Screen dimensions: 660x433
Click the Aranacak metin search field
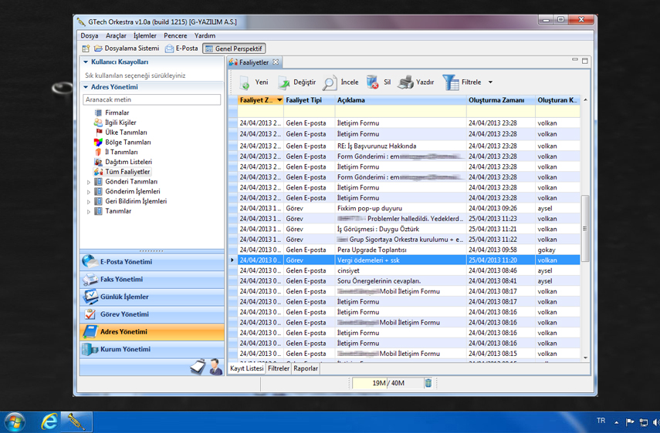(152, 99)
